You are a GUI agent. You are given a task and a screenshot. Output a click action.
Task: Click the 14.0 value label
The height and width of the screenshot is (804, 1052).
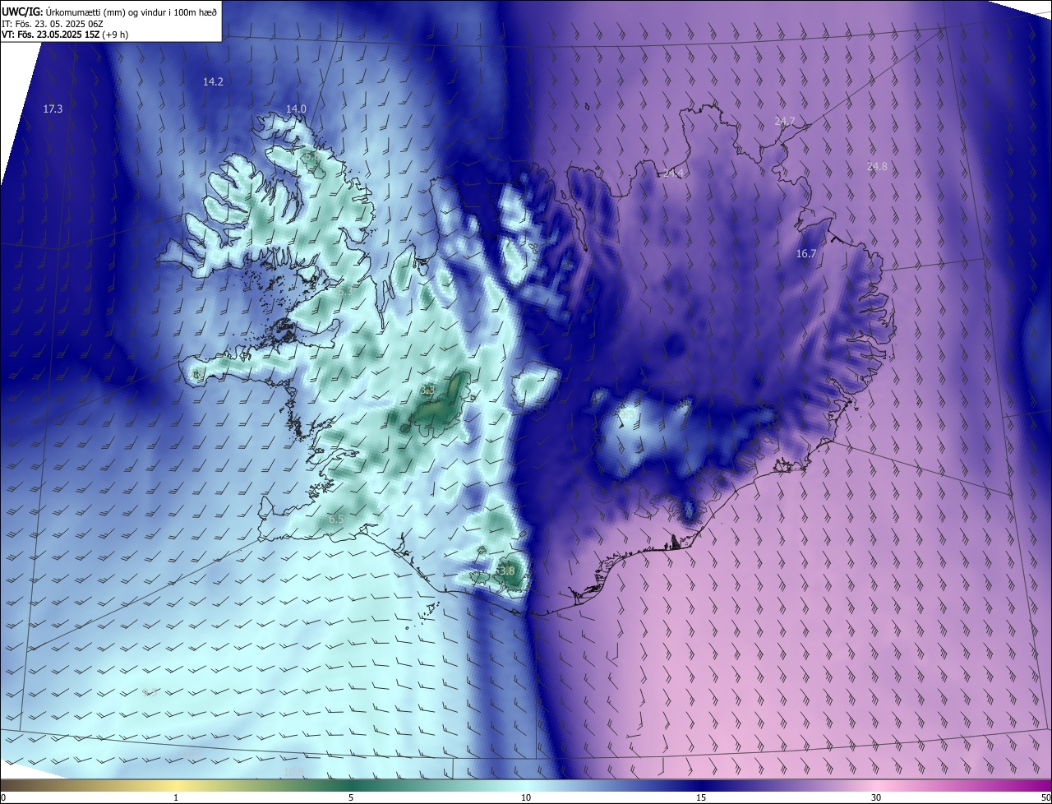pos(296,109)
